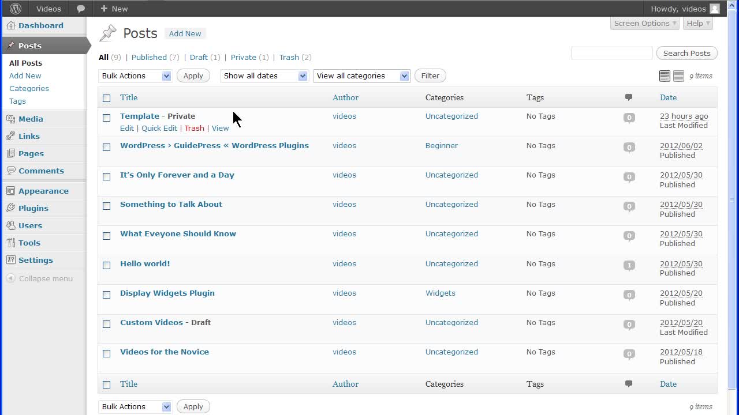This screenshot has width=739, height=415.
Task: Expand the Help panel
Action: (x=699, y=24)
